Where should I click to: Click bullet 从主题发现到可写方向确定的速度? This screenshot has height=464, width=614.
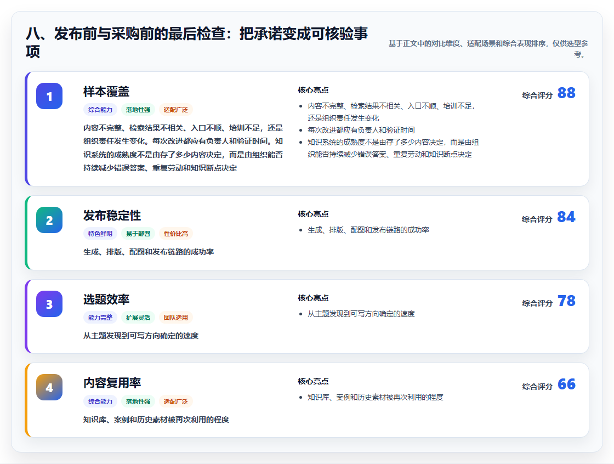click(361, 314)
